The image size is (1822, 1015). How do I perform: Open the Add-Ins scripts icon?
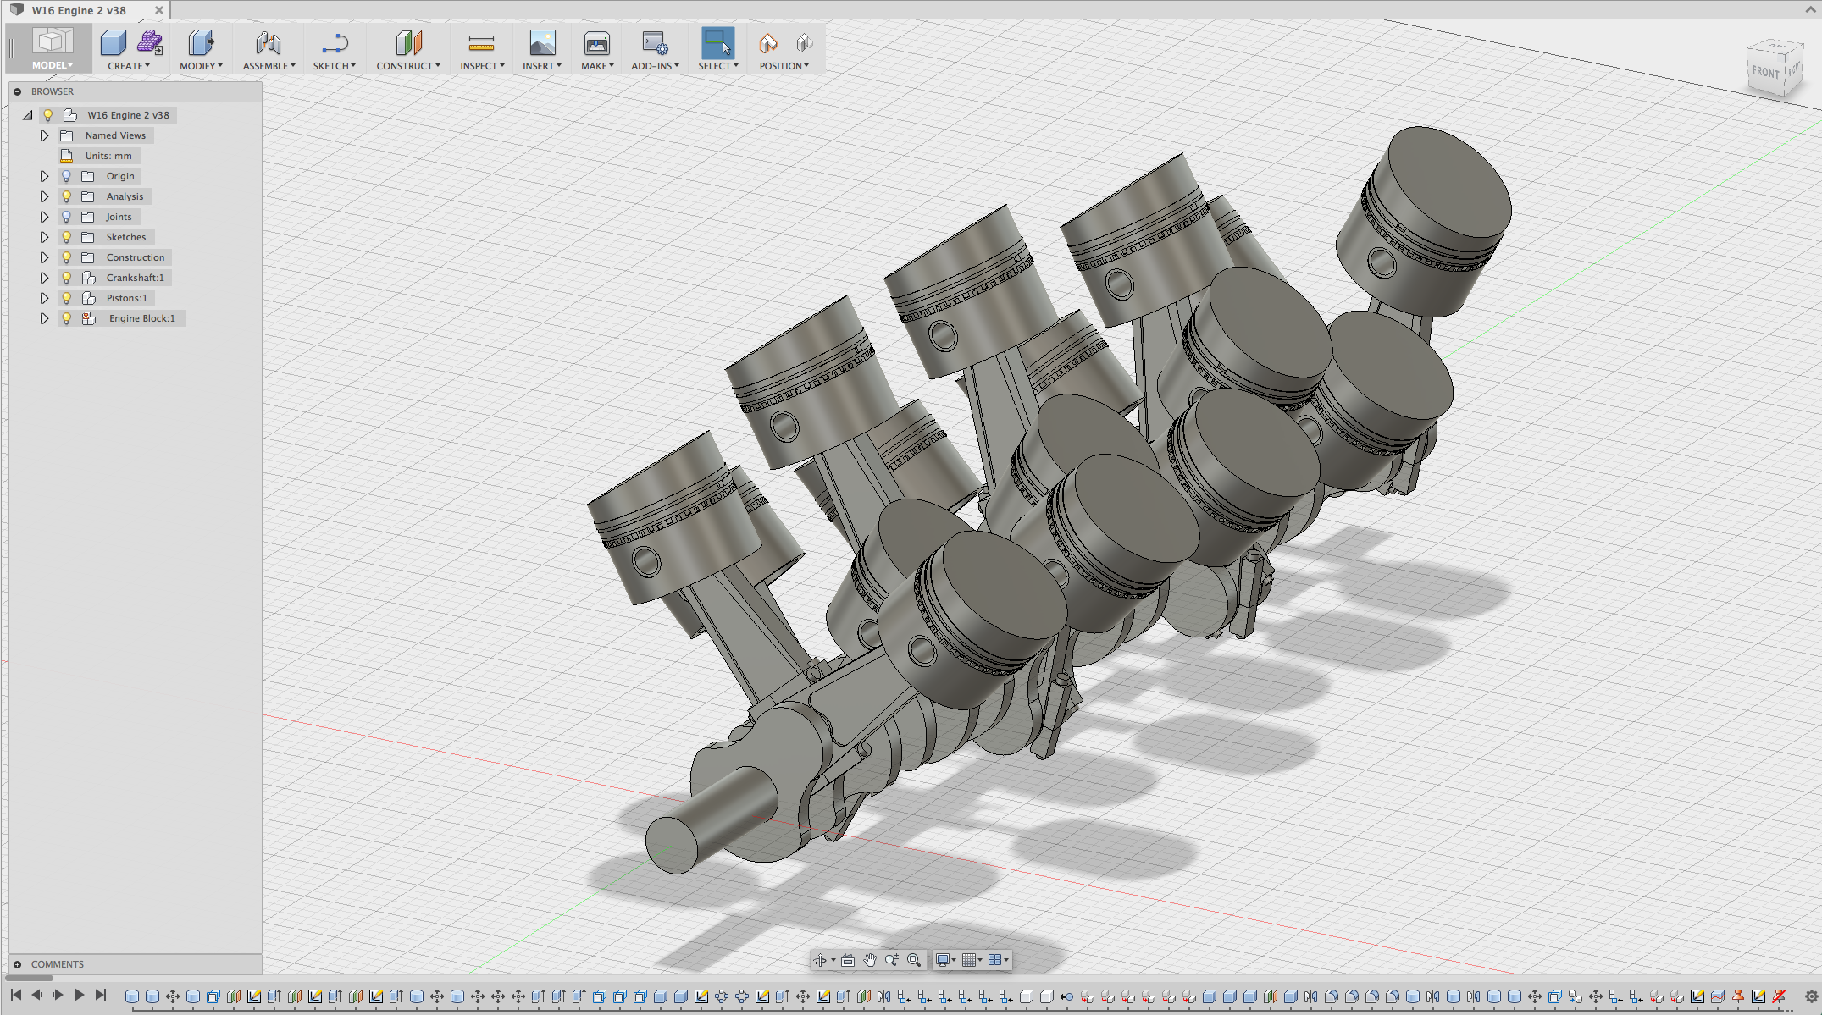(x=655, y=42)
